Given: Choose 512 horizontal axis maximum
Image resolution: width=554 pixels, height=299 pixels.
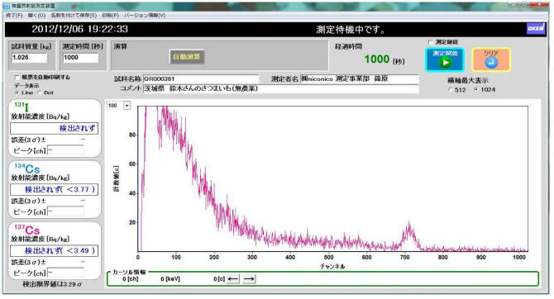Looking at the screenshot, I should tap(450, 90).
